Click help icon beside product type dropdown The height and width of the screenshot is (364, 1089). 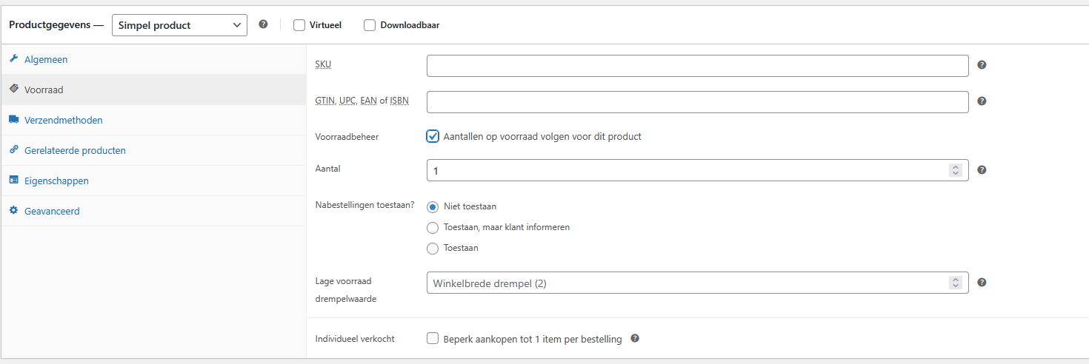pos(263,24)
